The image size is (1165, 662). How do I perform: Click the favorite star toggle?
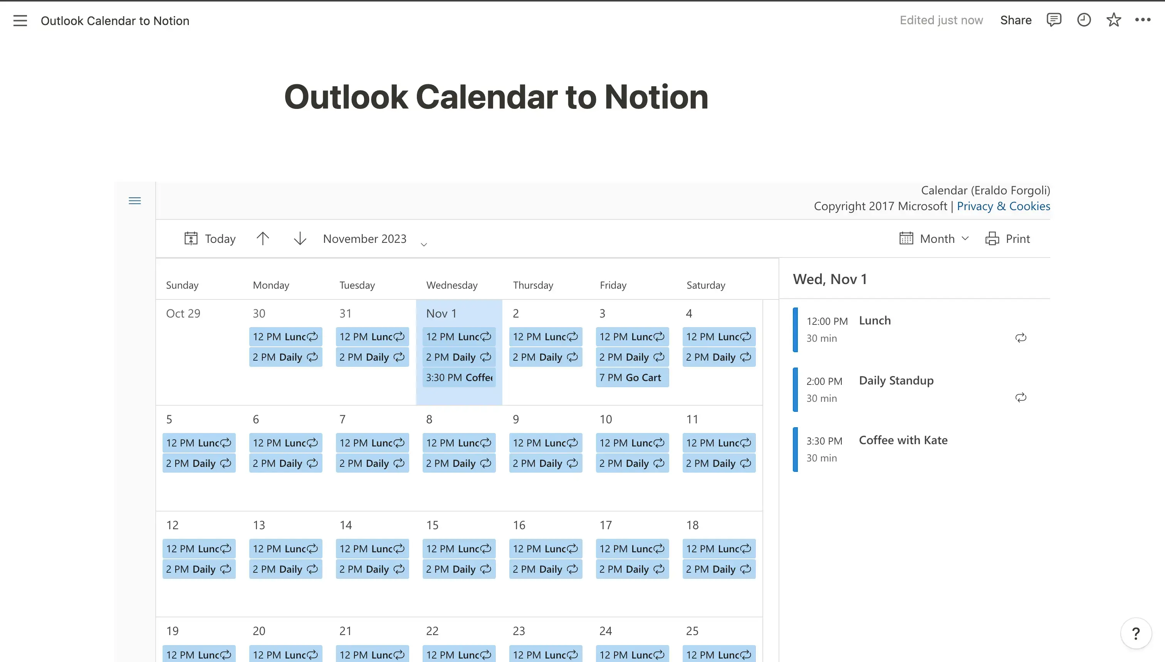1115,21
